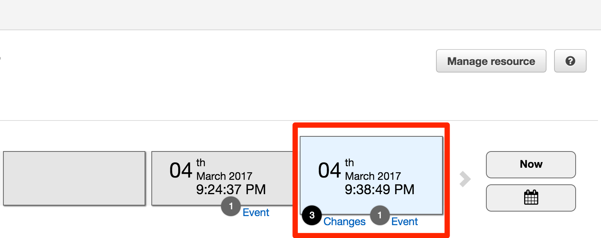Click the 9:24:37 PM timestamp text

pos(231,189)
